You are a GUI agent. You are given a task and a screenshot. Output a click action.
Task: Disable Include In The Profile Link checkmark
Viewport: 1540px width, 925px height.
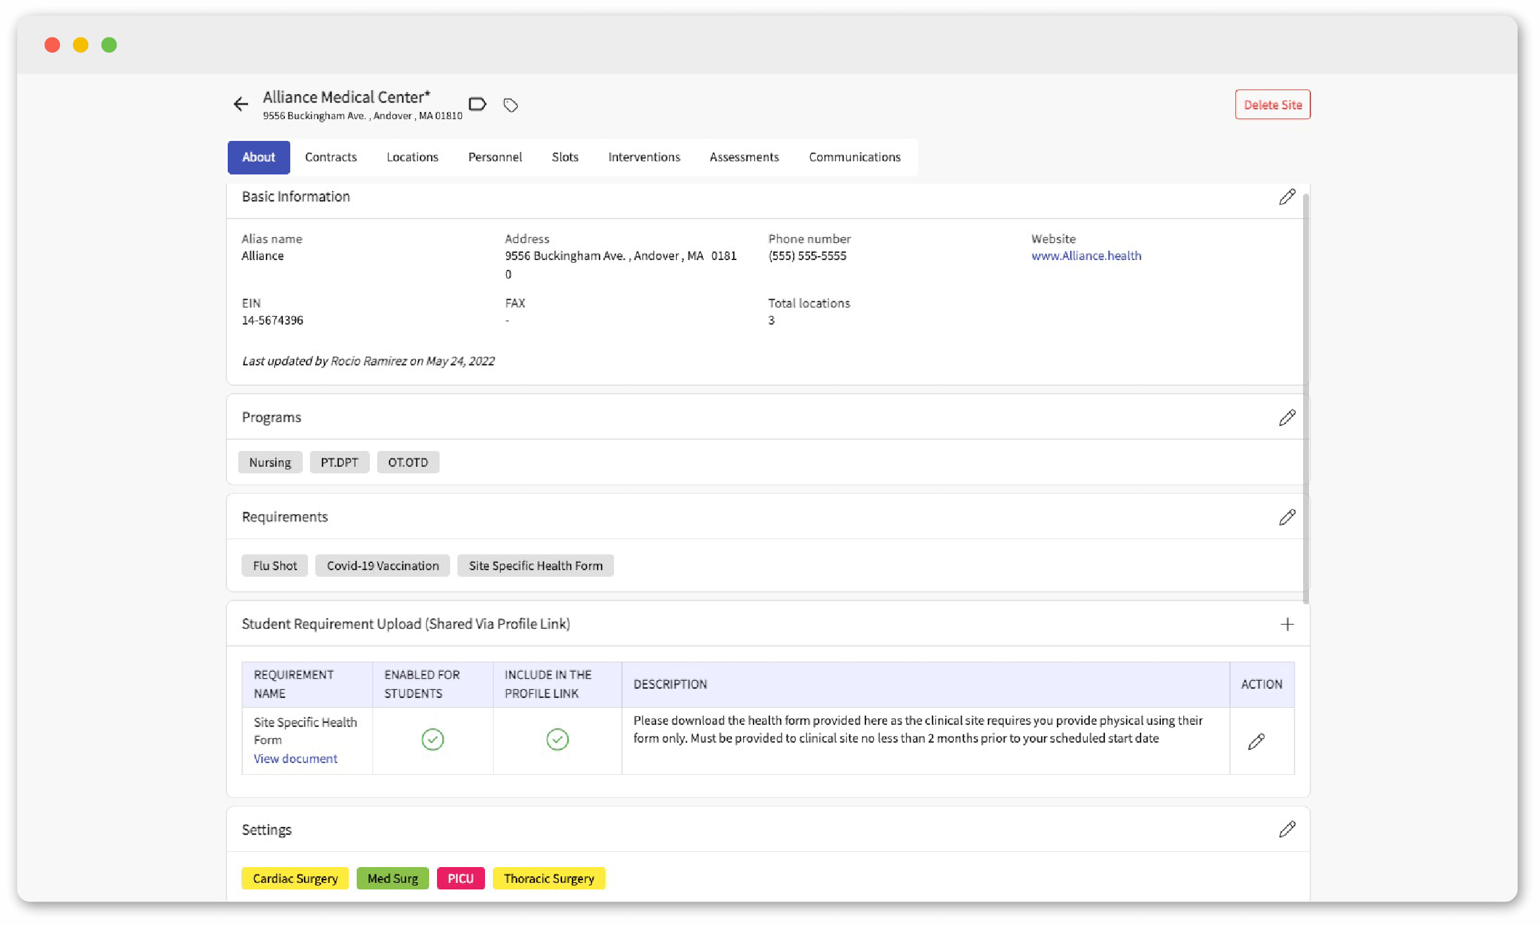tap(557, 739)
